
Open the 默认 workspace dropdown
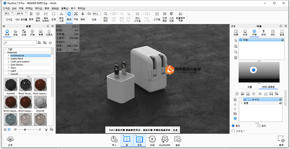(x=9, y=14)
